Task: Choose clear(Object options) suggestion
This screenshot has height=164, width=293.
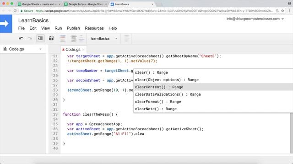Action: click(x=213, y=80)
